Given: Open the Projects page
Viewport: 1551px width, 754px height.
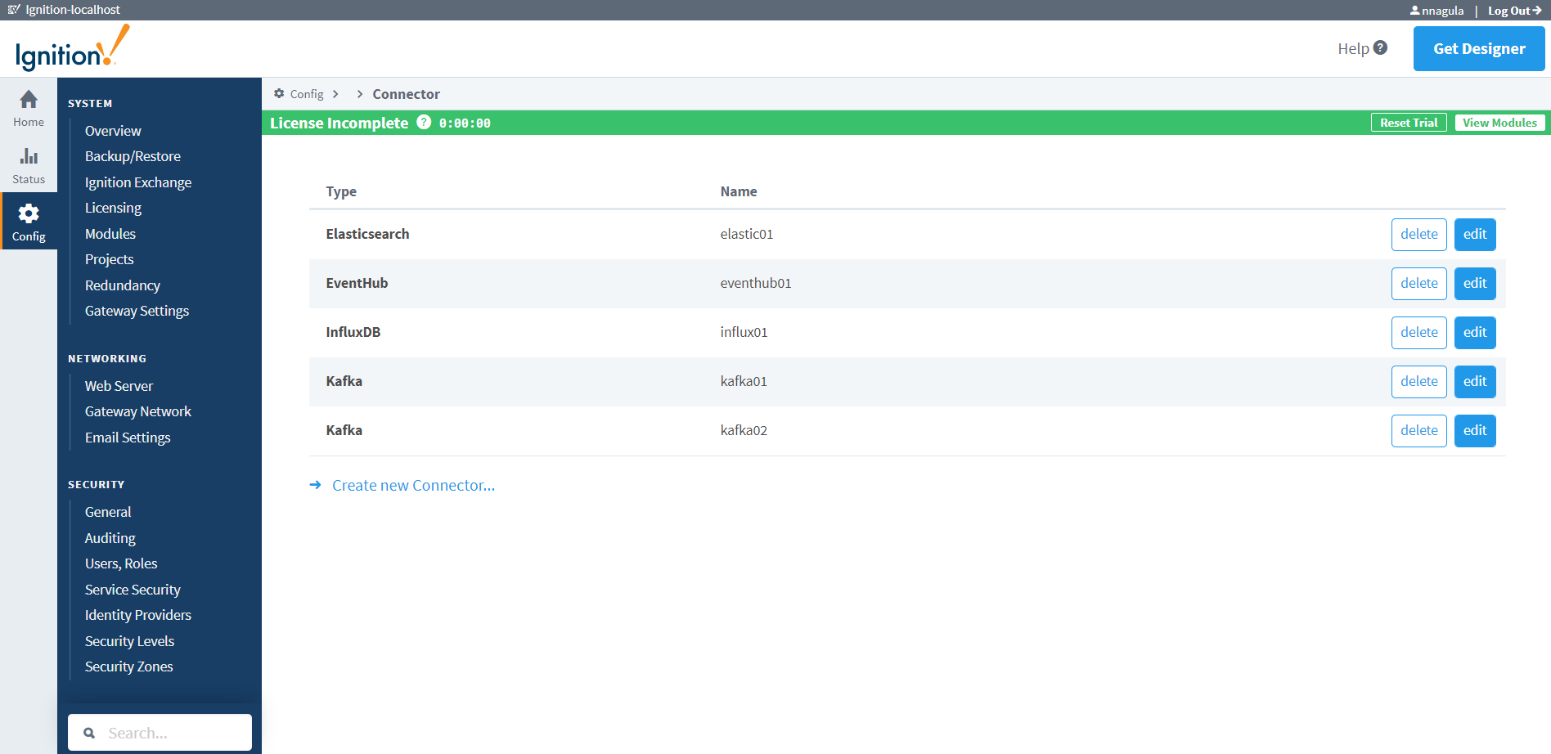Looking at the screenshot, I should pos(109,259).
